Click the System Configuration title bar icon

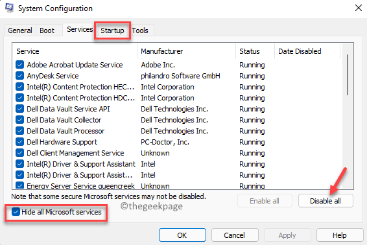(x=9, y=8)
